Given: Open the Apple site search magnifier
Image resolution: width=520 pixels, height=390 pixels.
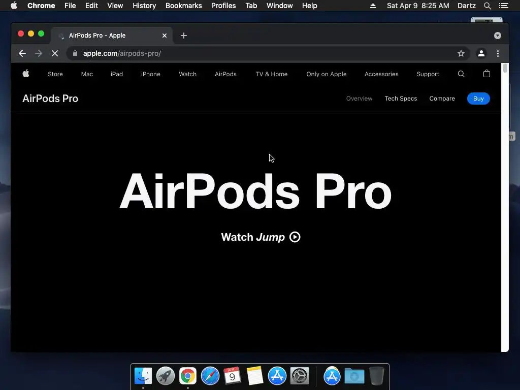Looking at the screenshot, I should [x=461, y=74].
